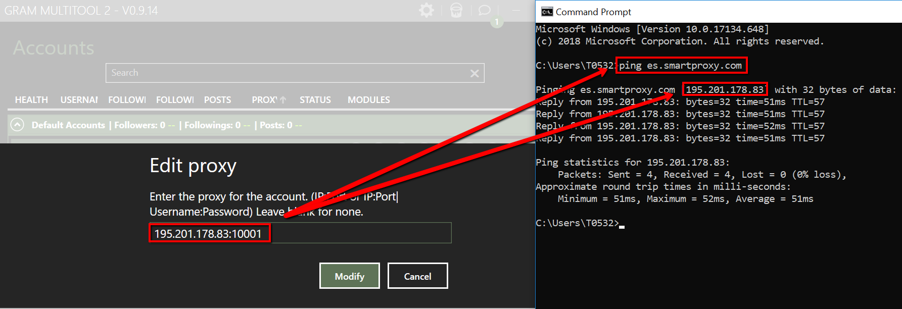Click the Default Accounts group label

[x=68, y=125]
